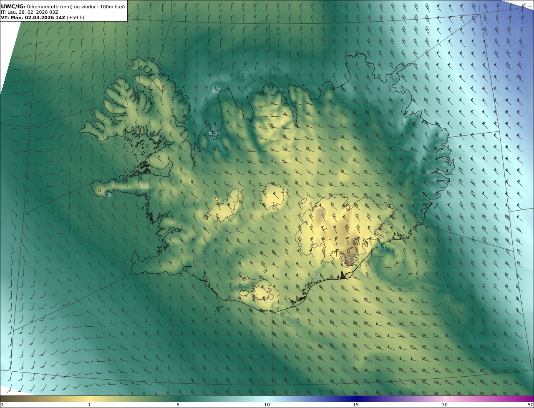
Task: Click the '5' tick on the color scale
Action: [x=178, y=405]
